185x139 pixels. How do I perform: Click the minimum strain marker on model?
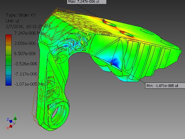(x=112, y=64)
